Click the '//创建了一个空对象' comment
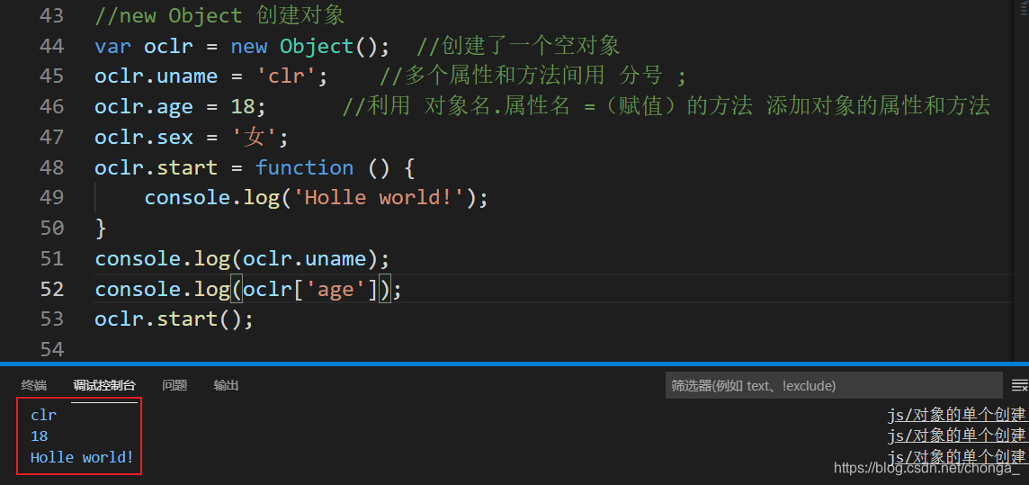This screenshot has height=485, width=1029. (518, 46)
